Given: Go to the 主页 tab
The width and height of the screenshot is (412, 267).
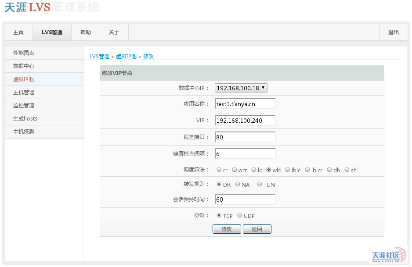Looking at the screenshot, I should click(x=18, y=32).
